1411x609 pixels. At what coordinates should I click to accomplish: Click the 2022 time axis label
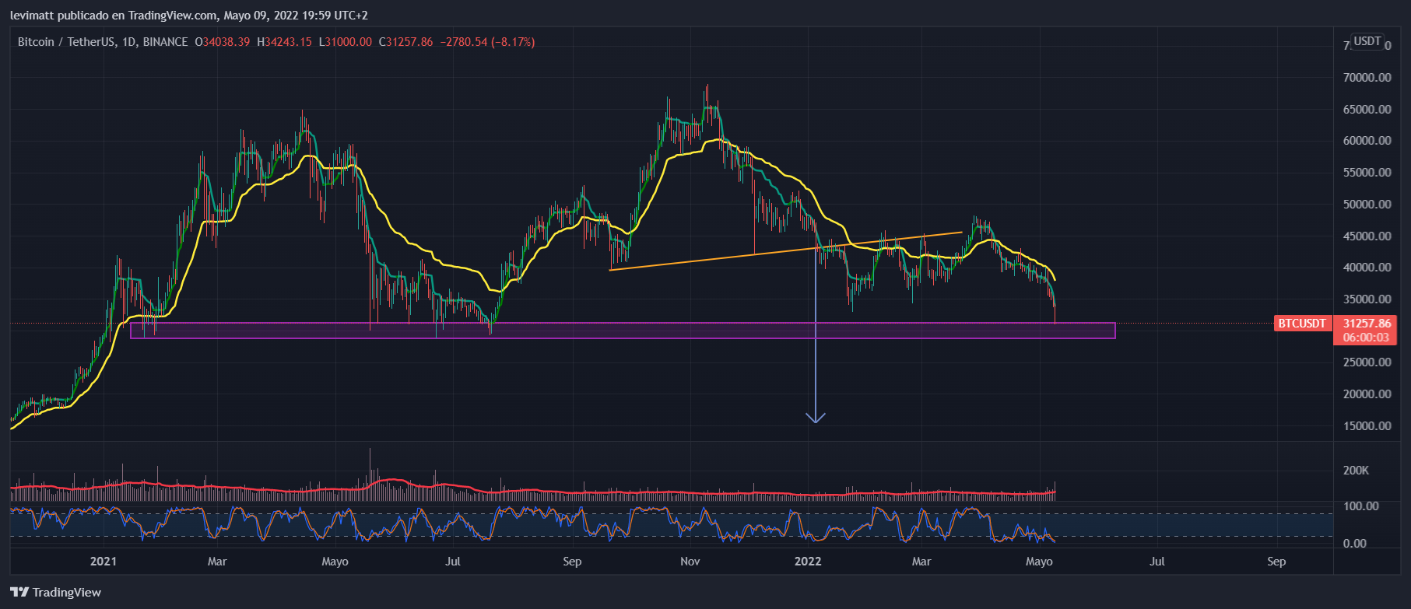(x=808, y=562)
